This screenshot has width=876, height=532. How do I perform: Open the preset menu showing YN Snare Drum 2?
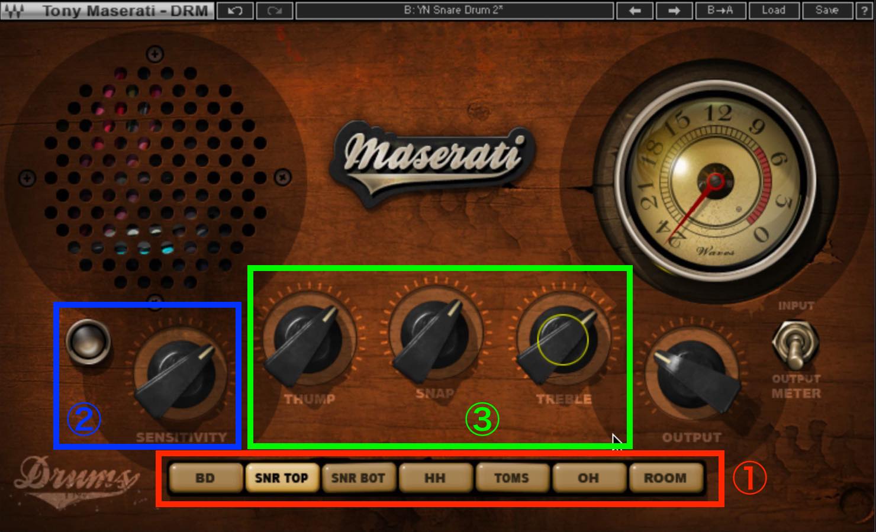[454, 11]
